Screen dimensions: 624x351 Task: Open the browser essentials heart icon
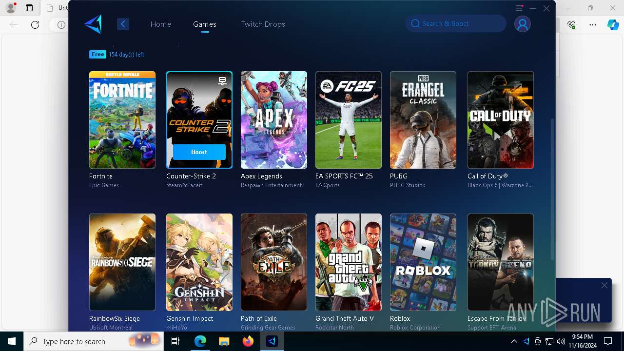tap(571, 24)
